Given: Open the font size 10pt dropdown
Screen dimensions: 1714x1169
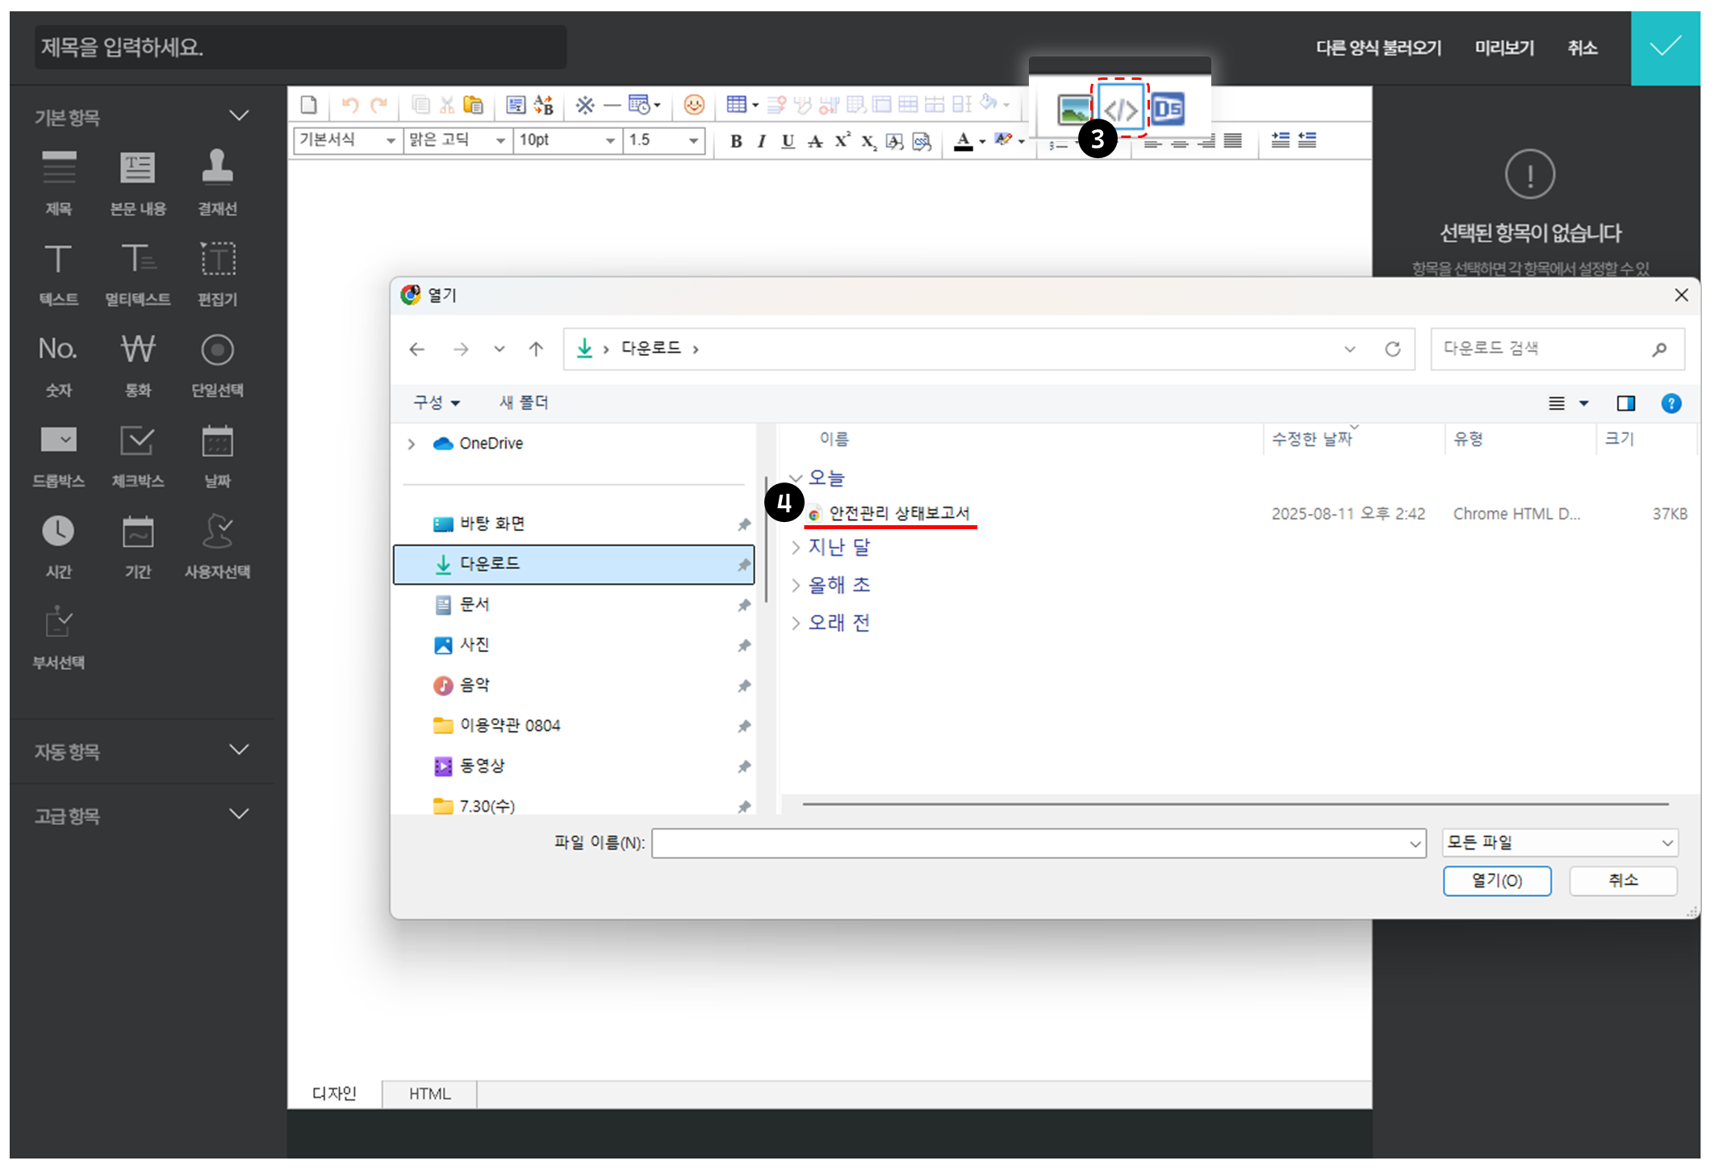Looking at the screenshot, I should (566, 140).
